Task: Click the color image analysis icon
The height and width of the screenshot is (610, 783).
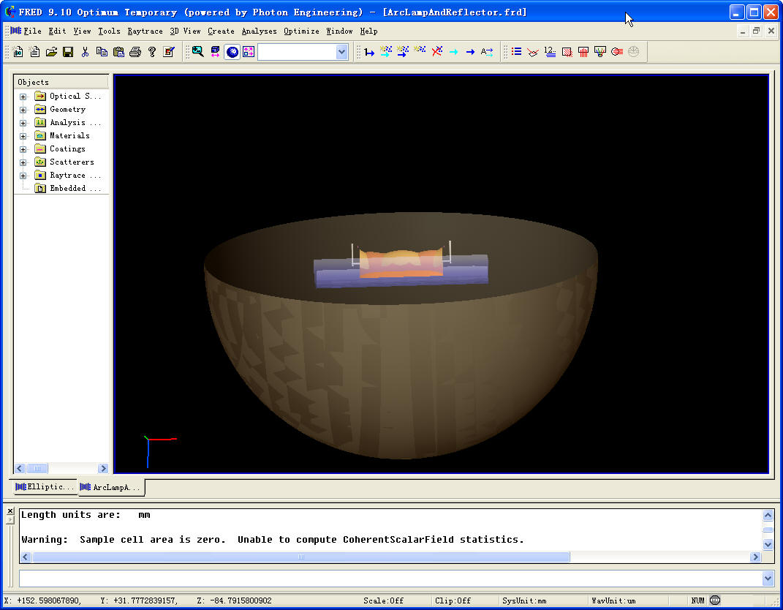Action: click(600, 51)
